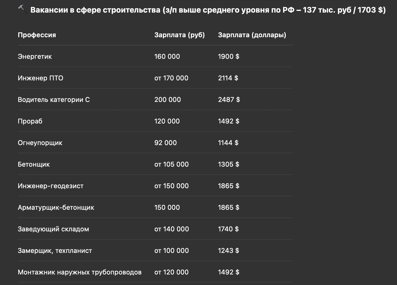
Task: Click the Зарплата (доллары) column header
Action: point(252,35)
